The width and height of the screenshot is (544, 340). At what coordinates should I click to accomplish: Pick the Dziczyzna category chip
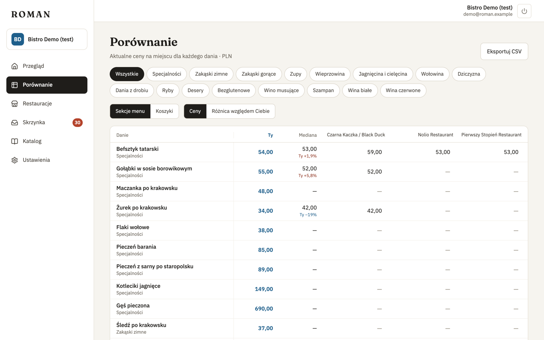tap(469, 74)
